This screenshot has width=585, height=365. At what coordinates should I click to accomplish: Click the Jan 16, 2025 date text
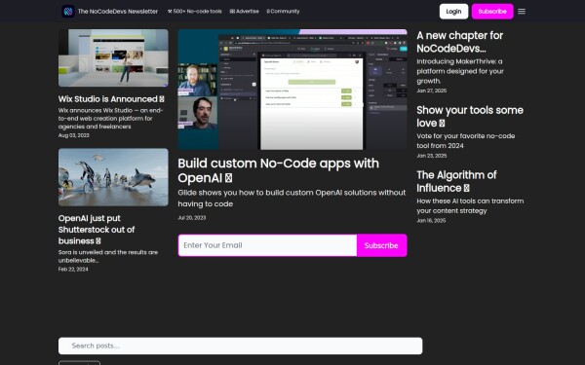point(431,221)
